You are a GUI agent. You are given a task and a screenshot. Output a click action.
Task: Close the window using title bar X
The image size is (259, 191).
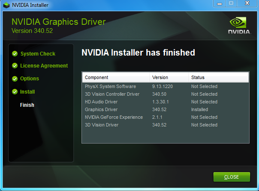tap(247, 3)
